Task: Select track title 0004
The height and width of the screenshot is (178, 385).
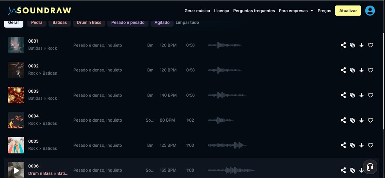Action: click(x=33, y=116)
